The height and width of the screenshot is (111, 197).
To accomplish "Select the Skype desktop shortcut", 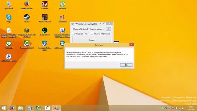I will point(9,18).
